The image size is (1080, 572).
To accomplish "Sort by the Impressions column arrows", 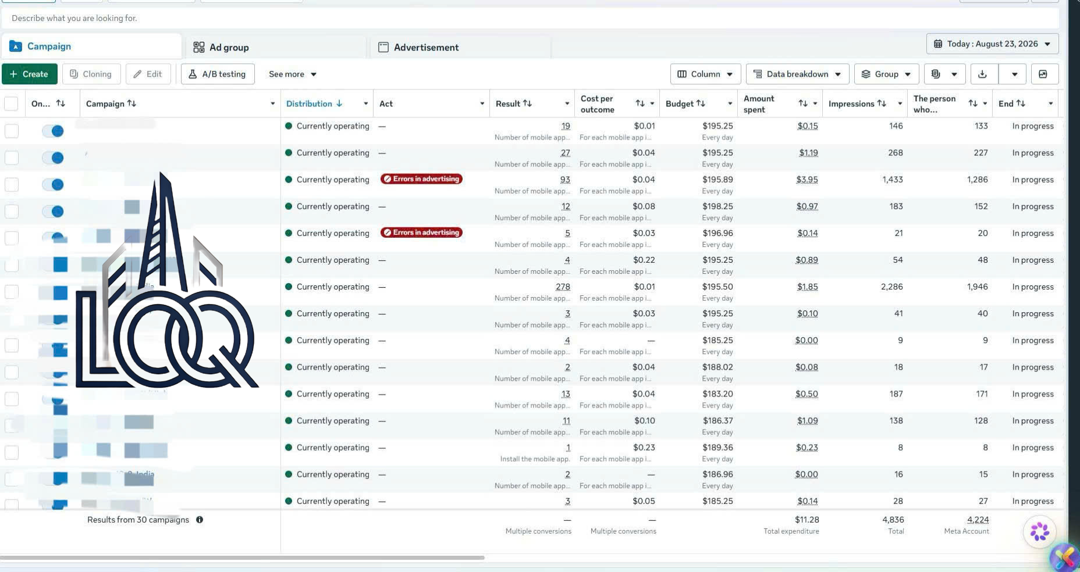I will tap(882, 103).
